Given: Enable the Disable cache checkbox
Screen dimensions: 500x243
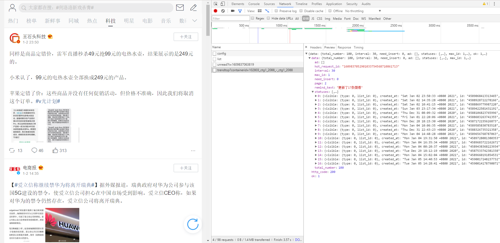Looking at the screenshot, I should tap(301, 11).
